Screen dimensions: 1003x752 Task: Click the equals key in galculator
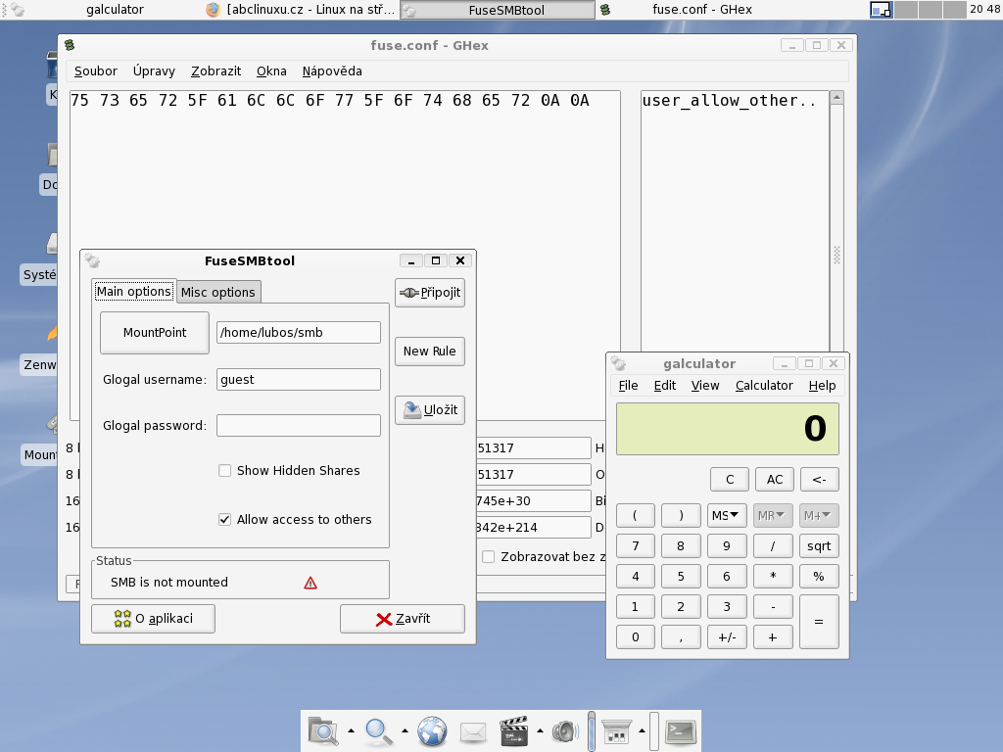819,622
